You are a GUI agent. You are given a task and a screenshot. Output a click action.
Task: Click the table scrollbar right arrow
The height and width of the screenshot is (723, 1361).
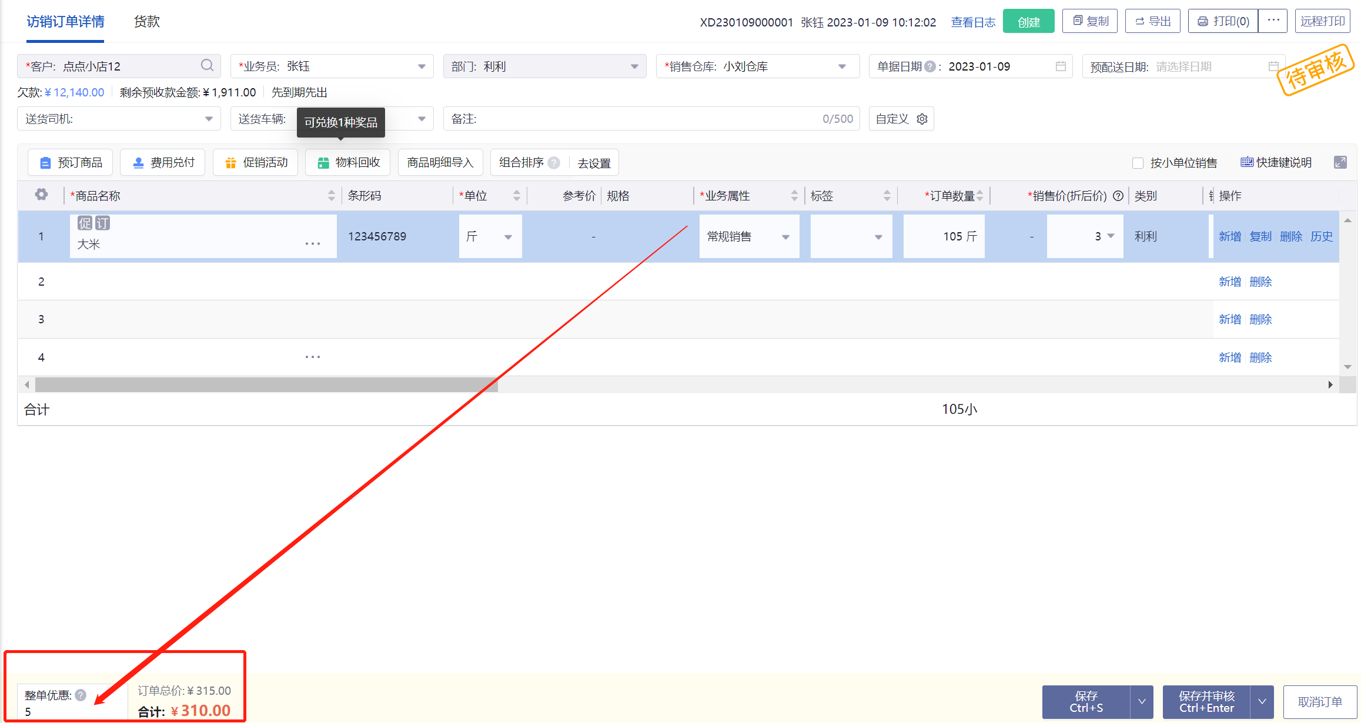pos(1330,385)
